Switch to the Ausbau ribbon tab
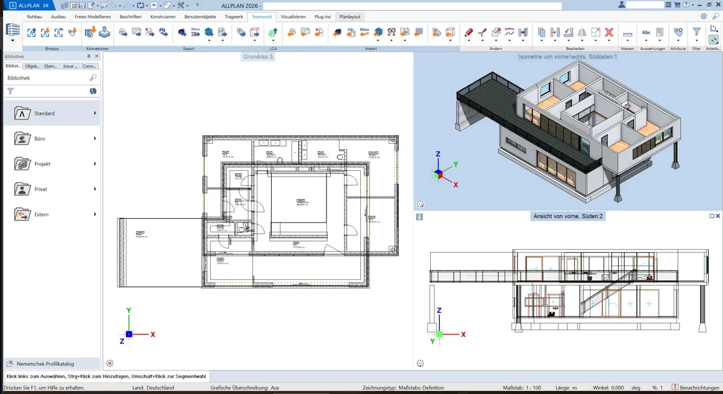The image size is (723, 394). [x=58, y=17]
